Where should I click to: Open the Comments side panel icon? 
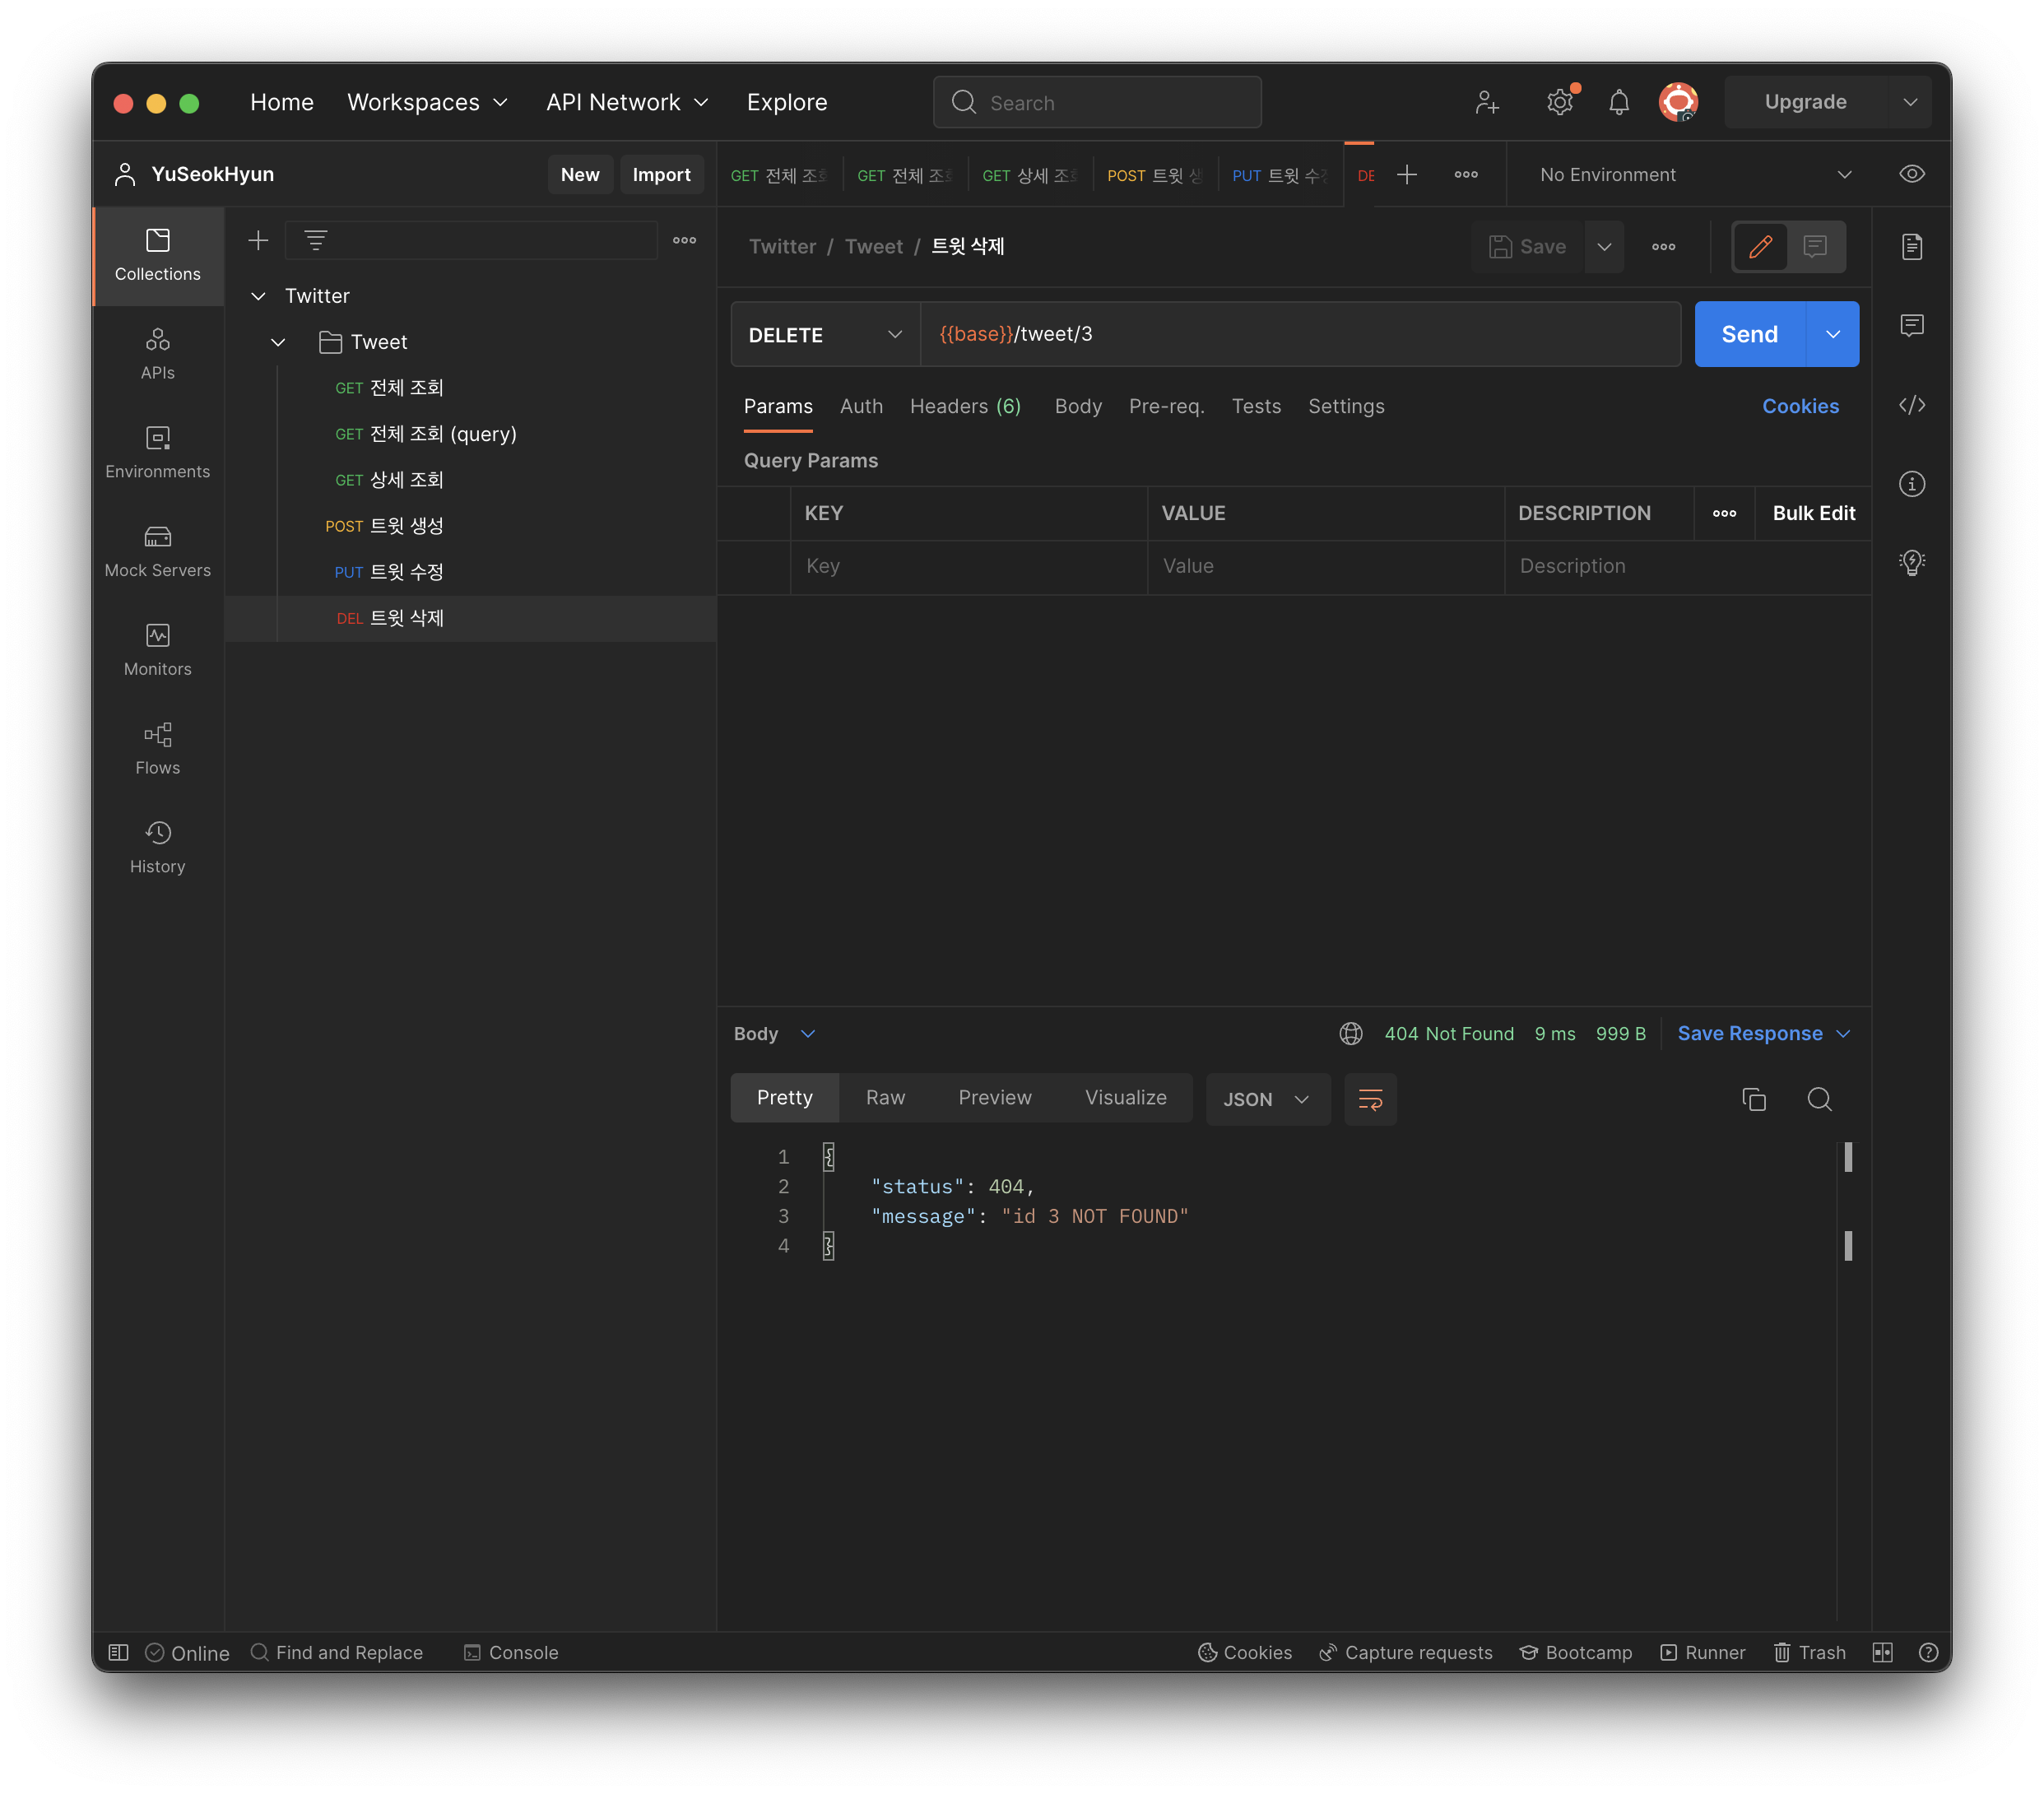(x=1911, y=325)
